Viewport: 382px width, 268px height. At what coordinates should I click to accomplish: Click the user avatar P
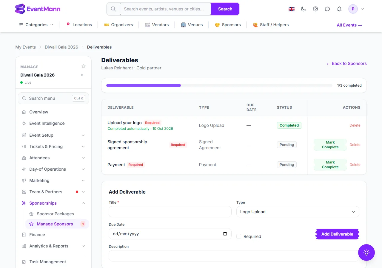(353, 9)
